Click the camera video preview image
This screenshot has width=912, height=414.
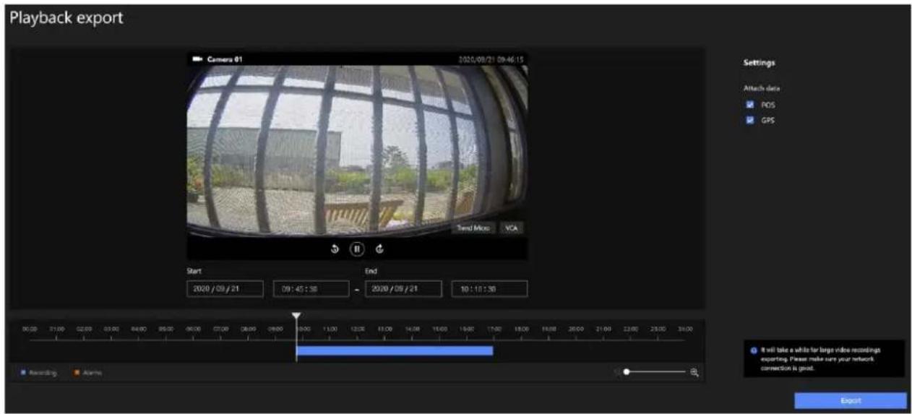pyautogui.click(x=357, y=150)
